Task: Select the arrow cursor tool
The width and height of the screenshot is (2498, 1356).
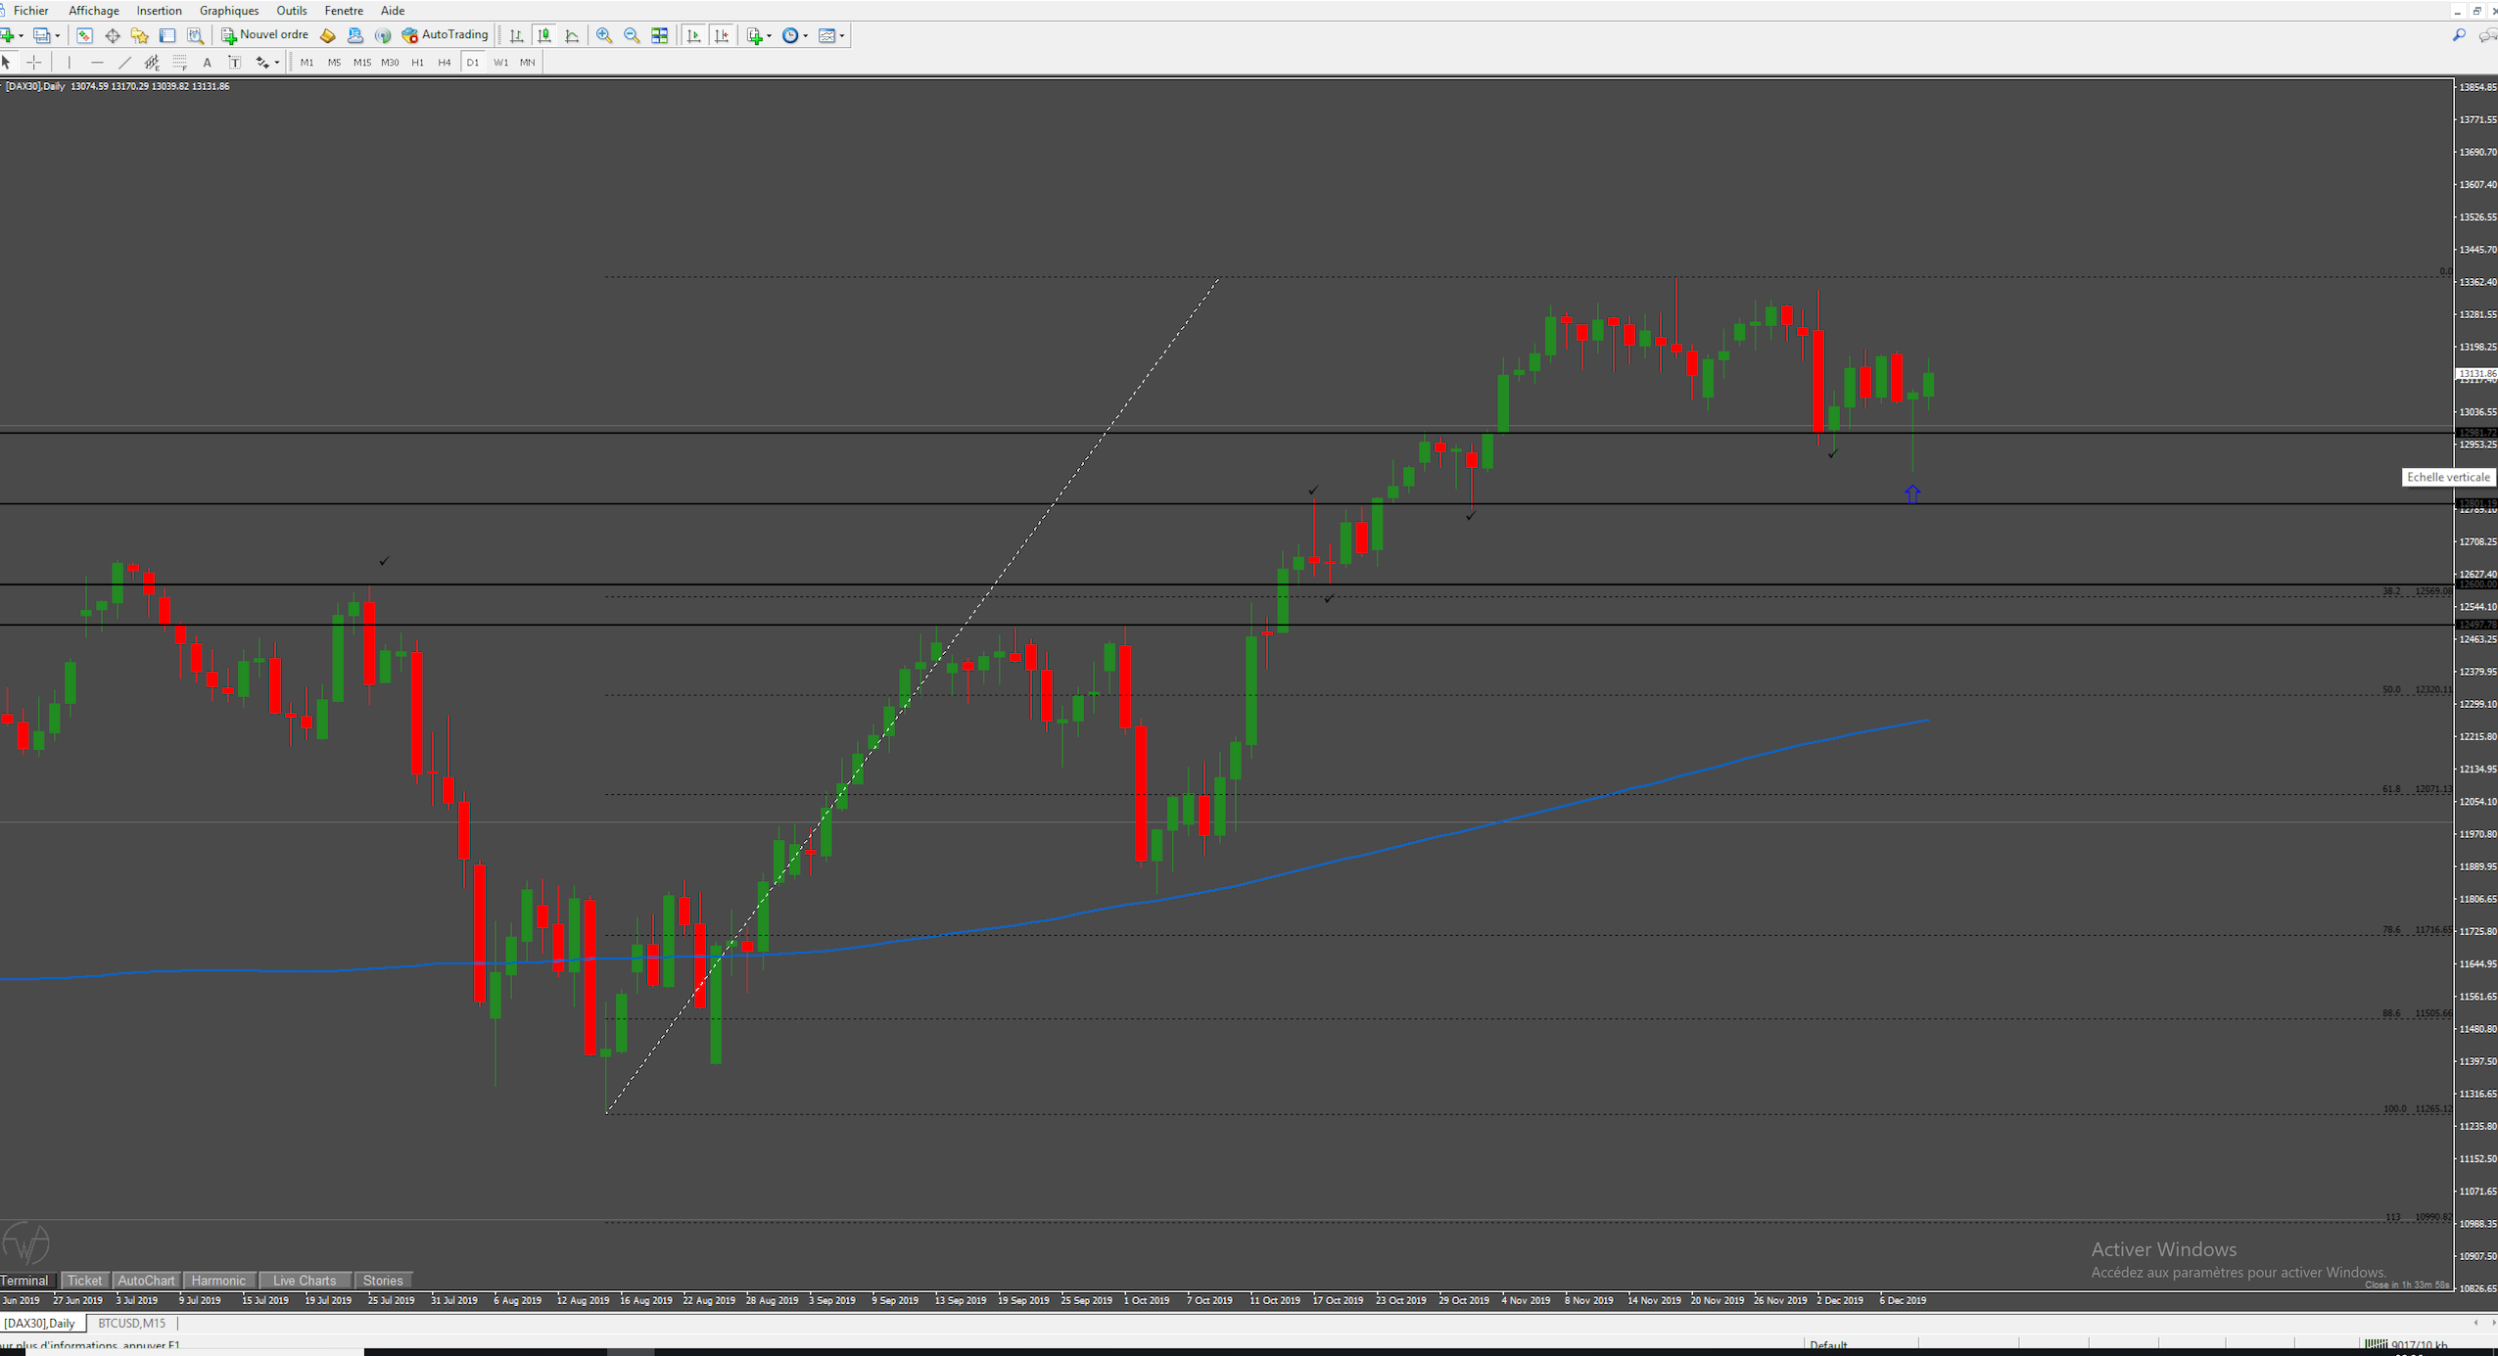Action: [x=7, y=63]
